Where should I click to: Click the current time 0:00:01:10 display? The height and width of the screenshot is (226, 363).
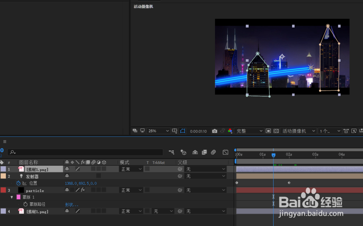click(199, 131)
